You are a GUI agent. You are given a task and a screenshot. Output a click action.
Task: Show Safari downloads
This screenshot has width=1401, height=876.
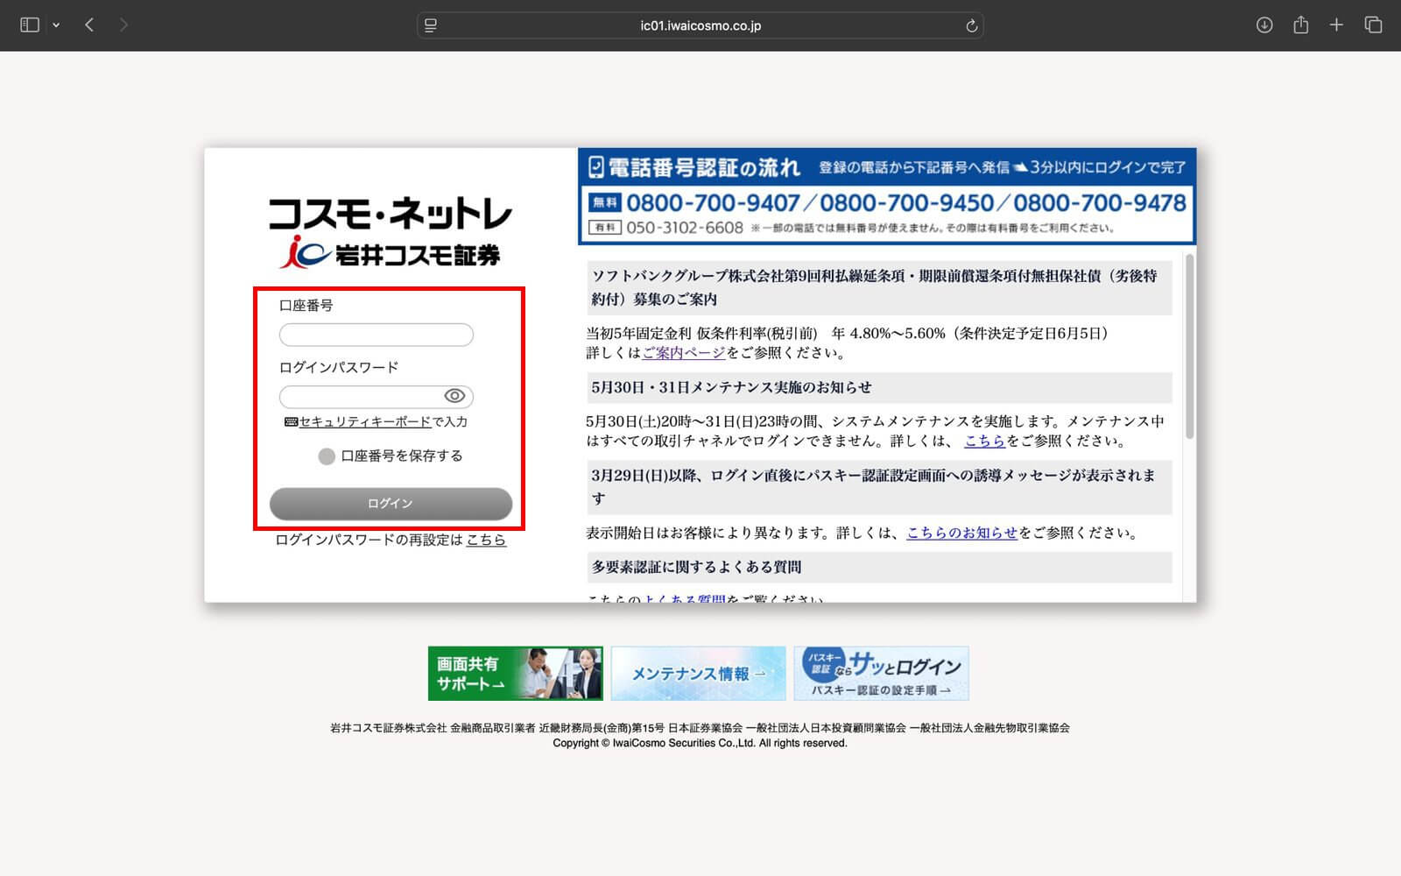point(1264,25)
